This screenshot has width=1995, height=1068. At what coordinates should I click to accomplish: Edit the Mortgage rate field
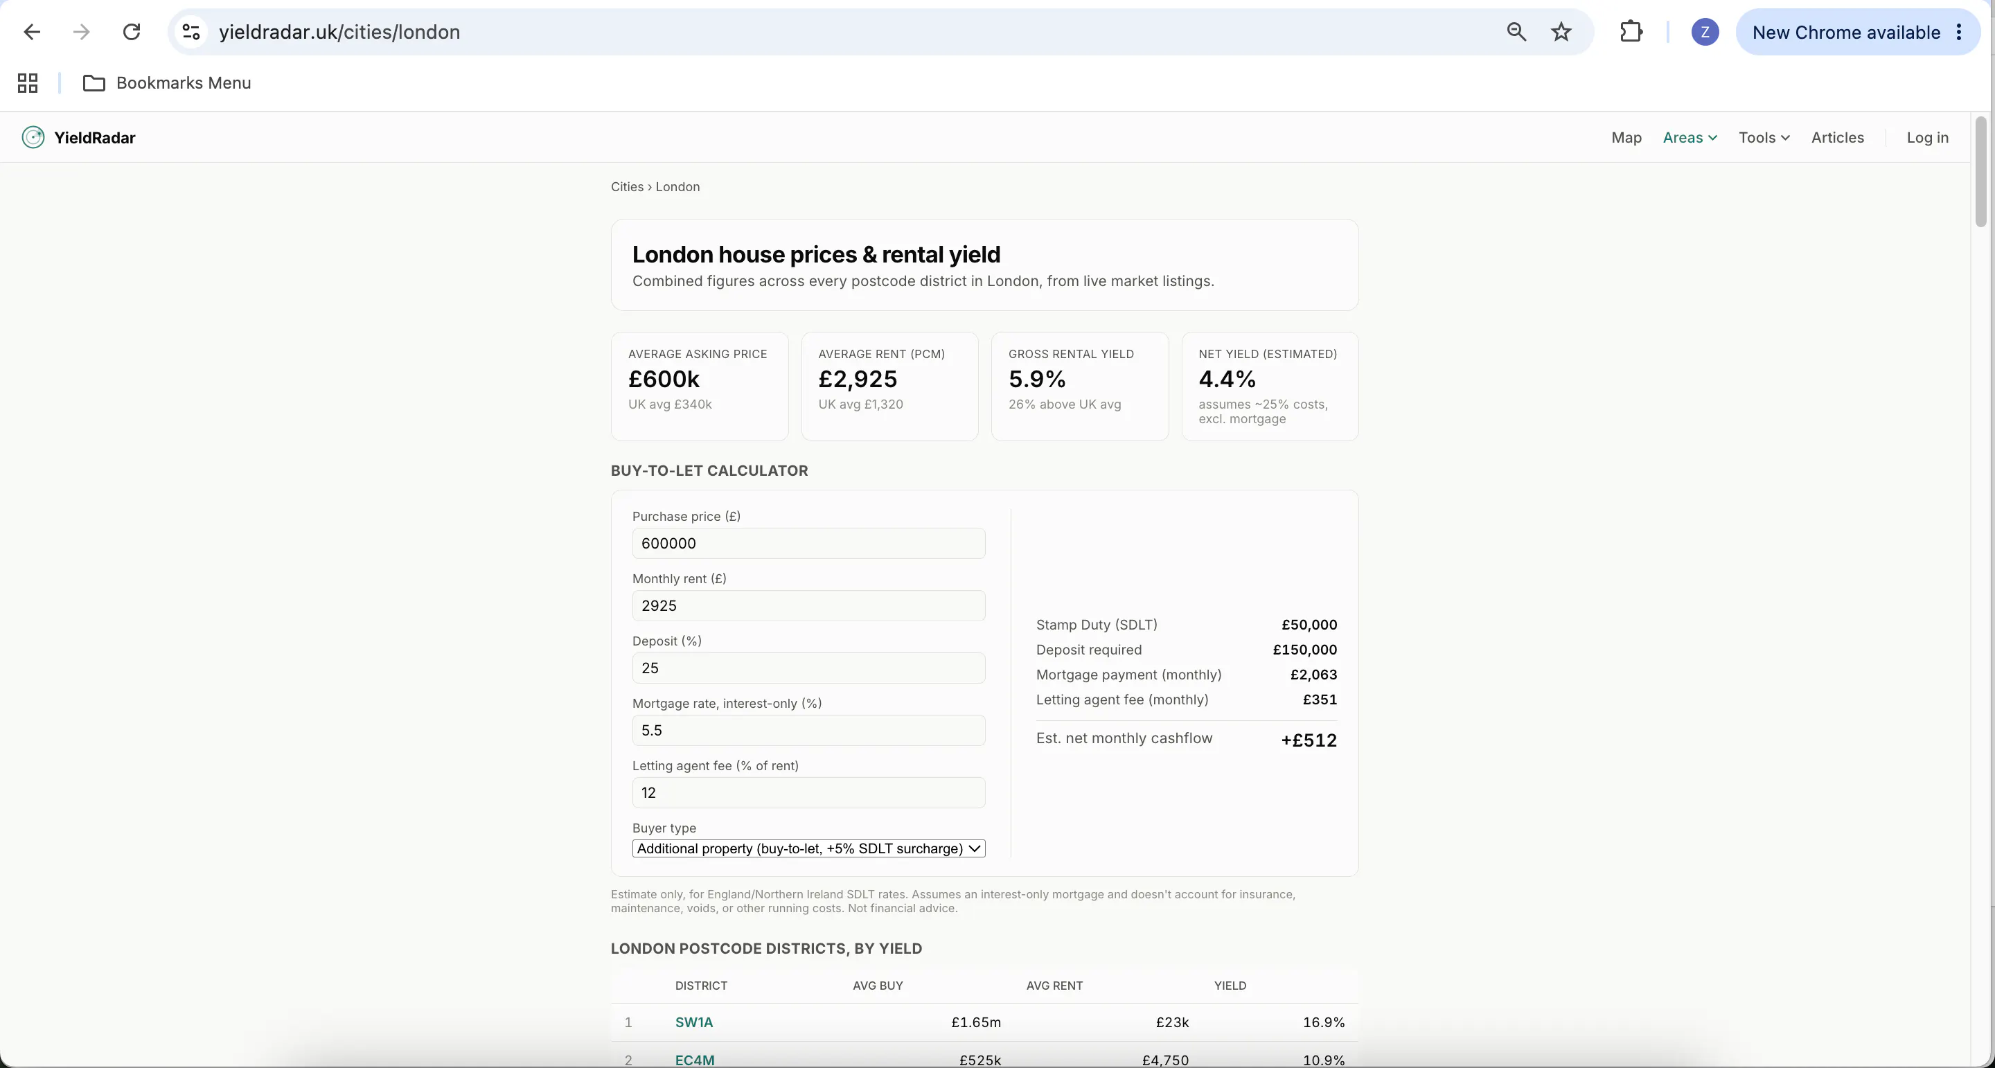(x=808, y=730)
